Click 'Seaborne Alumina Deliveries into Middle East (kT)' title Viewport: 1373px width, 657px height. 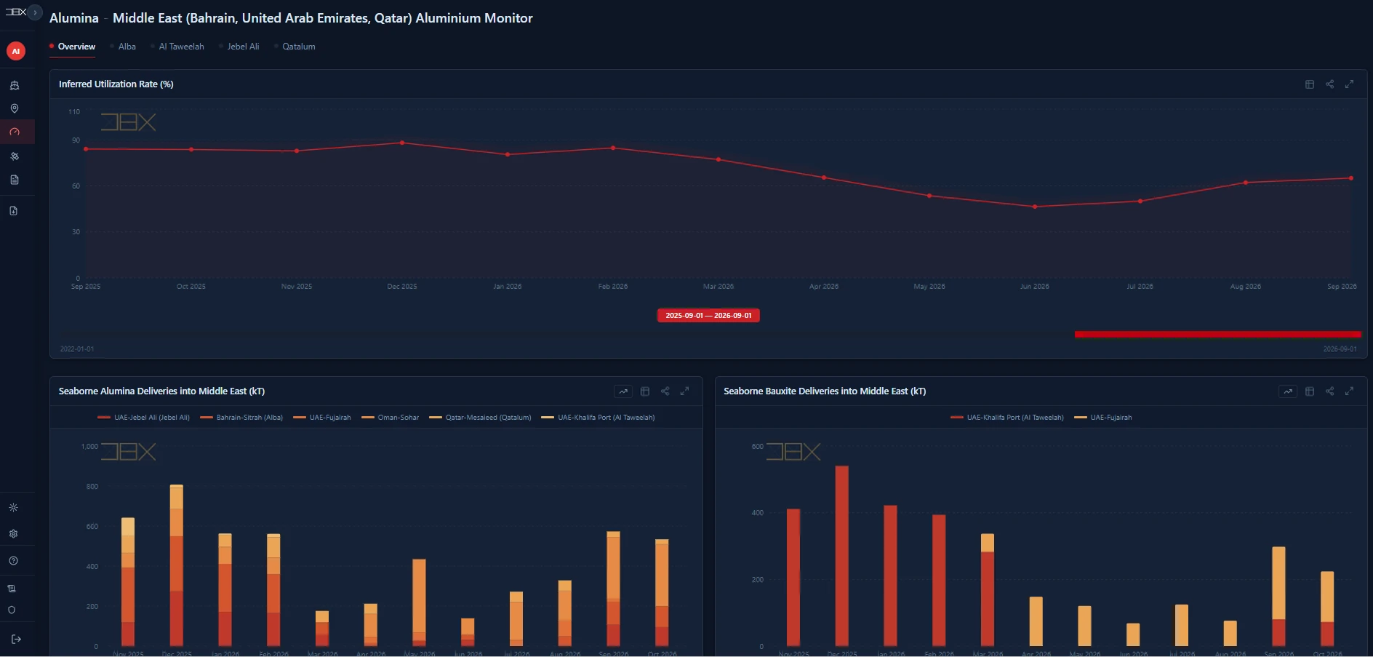coord(161,391)
